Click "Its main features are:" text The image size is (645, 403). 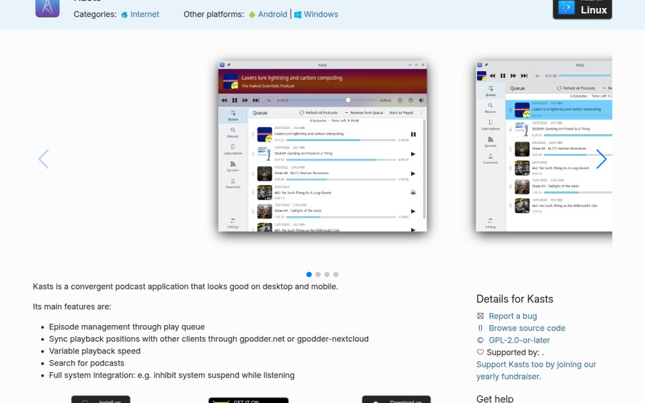(x=72, y=307)
